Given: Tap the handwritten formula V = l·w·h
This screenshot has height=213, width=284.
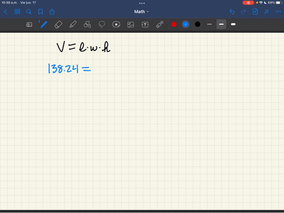Looking at the screenshot, I should 83,47.
